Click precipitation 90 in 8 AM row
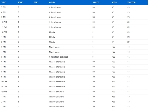The width and height of the screenshot is (148, 111). pos(93,12)
